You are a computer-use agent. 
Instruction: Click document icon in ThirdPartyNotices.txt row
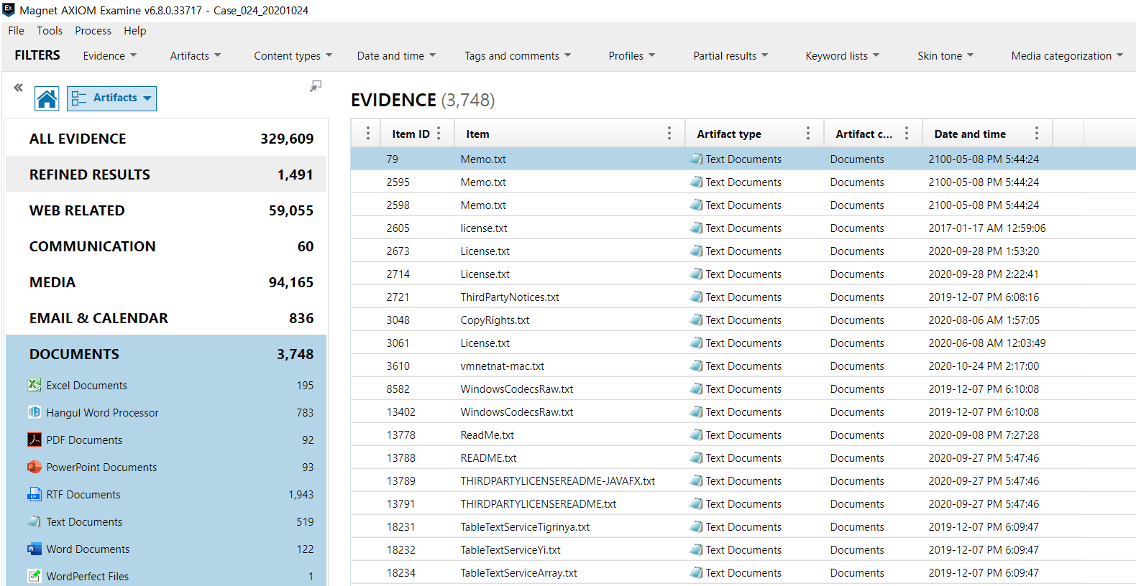click(696, 297)
